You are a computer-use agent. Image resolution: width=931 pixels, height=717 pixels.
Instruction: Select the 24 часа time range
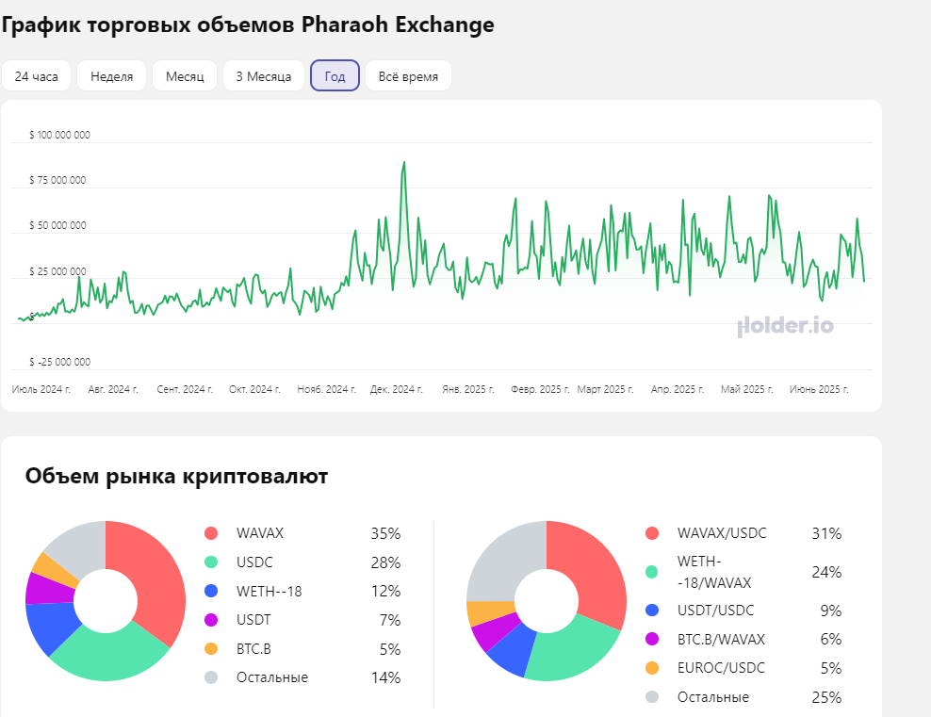36,76
